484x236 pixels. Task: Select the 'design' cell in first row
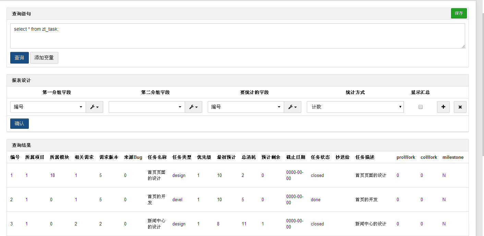pyautogui.click(x=179, y=176)
